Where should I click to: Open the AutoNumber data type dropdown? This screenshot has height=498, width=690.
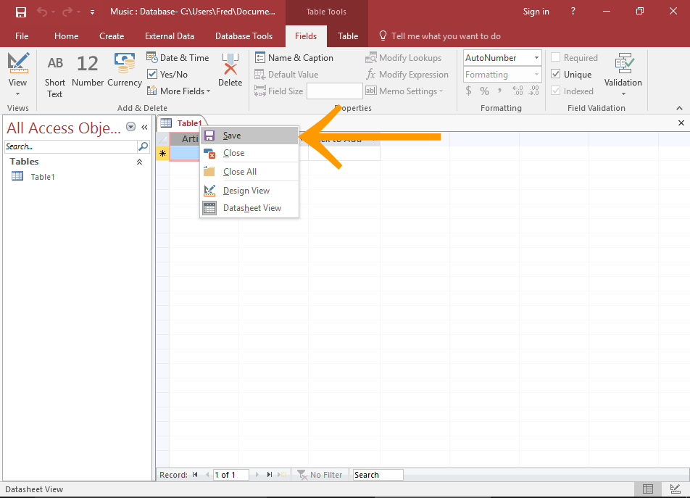pyautogui.click(x=536, y=58)
